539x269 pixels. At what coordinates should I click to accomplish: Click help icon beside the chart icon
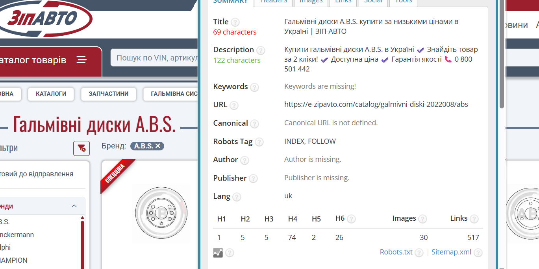point(230,253)
